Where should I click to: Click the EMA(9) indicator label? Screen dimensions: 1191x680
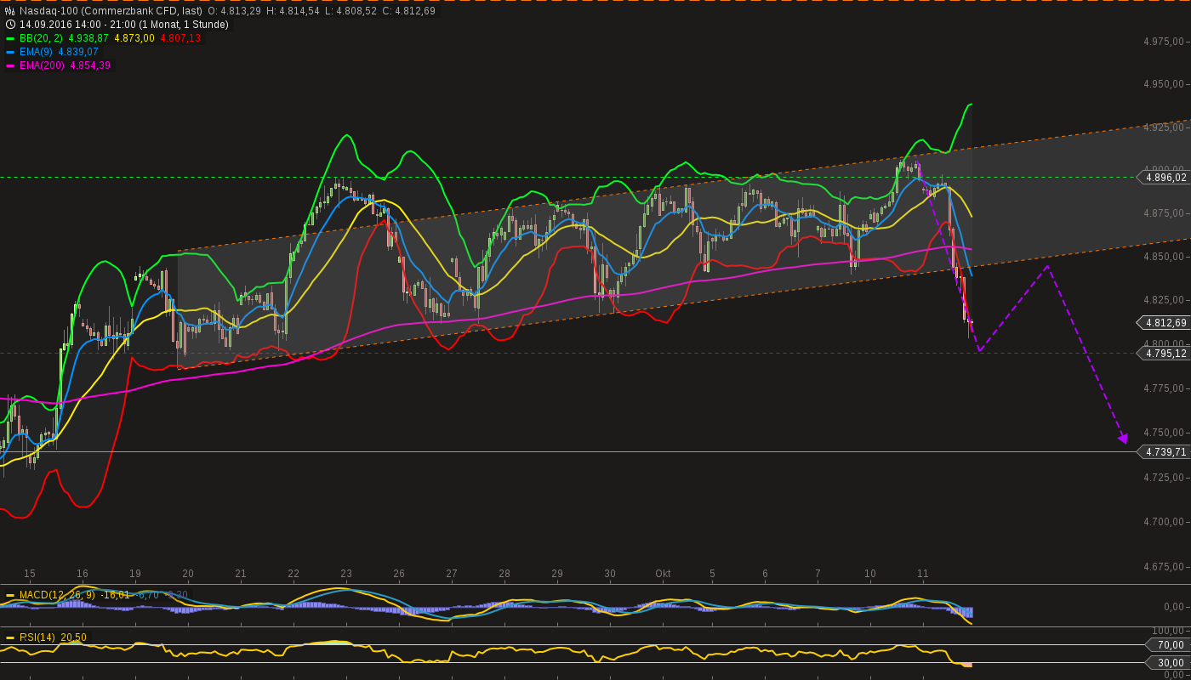(x=37, y=52)
